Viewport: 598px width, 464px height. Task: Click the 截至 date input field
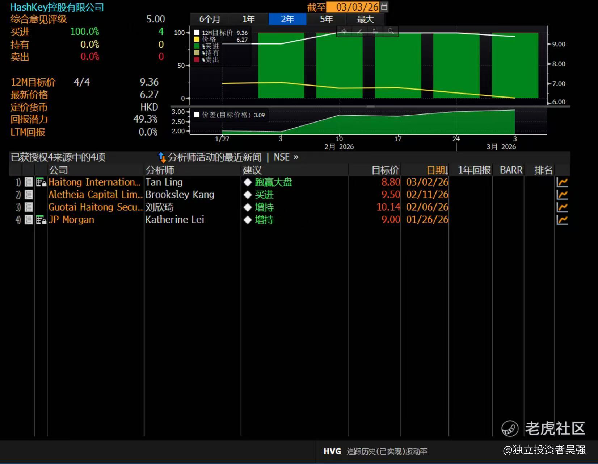(357, 7)
